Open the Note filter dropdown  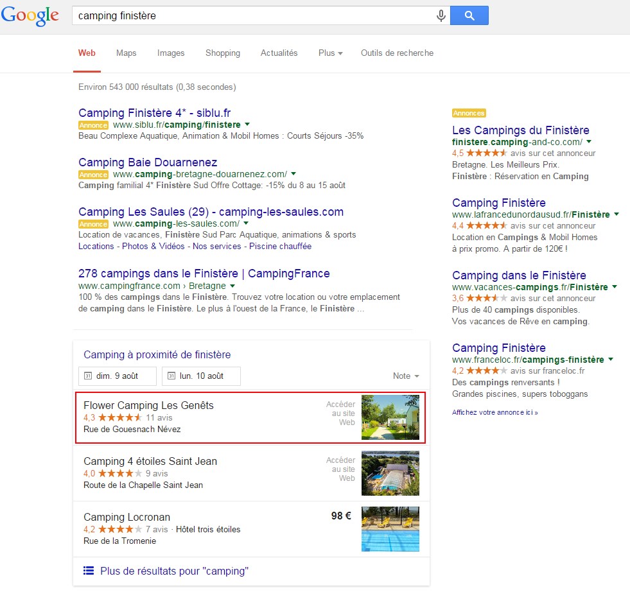click(406, 376)
